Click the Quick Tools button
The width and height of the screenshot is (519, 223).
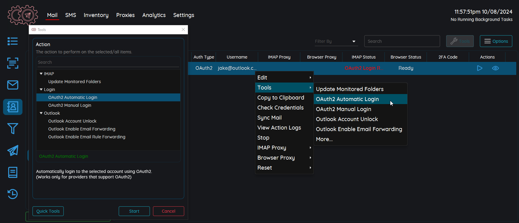(48, 211)
